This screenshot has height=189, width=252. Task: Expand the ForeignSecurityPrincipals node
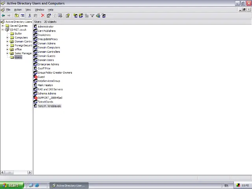click(7, 45)
